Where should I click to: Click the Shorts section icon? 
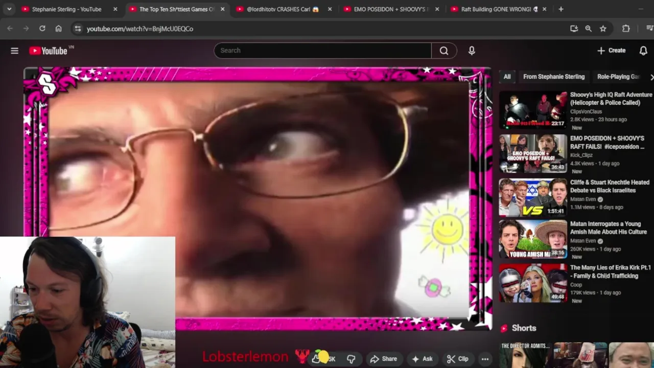(504, 328)
